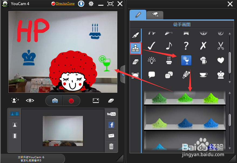Click the face login add-person icon
Image resolution: width=237 pixels, height=163 pixels.
click(x=15, y=100)
